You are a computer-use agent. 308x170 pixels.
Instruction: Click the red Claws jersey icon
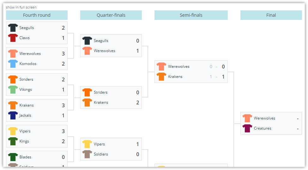tap(13, 38)
